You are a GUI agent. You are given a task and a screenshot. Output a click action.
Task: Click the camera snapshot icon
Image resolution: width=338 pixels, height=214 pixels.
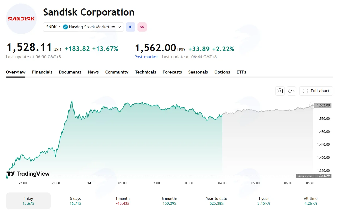[x=280, y=91]
